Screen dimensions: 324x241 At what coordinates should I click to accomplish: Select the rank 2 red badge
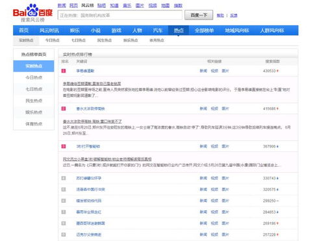pos(64,108)
